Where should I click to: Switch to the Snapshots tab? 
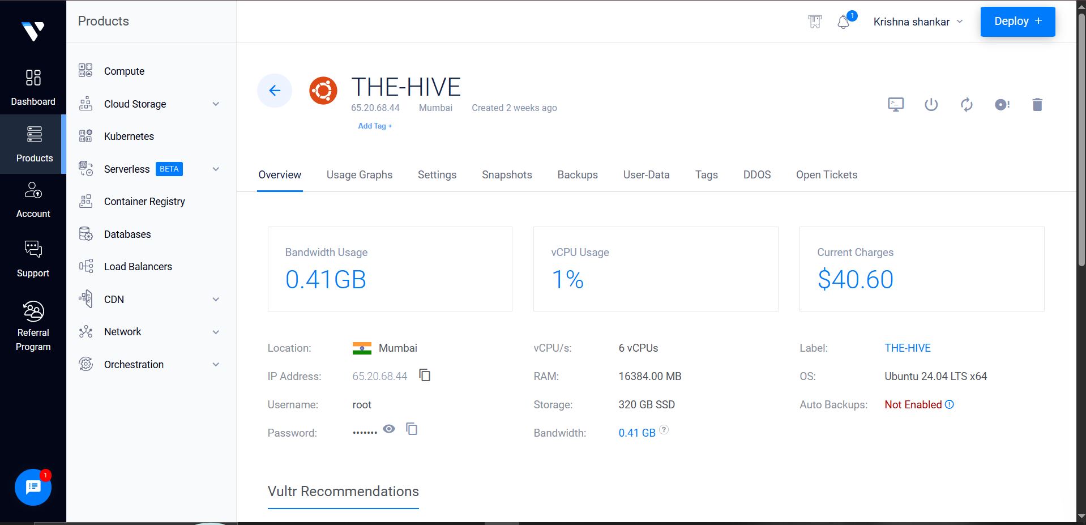click(x=506, y=174)
